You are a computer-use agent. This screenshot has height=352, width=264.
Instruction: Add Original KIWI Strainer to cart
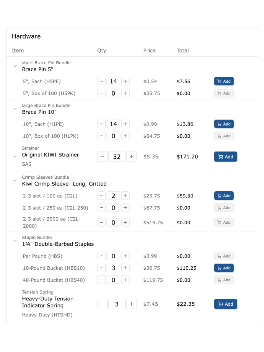226,156
